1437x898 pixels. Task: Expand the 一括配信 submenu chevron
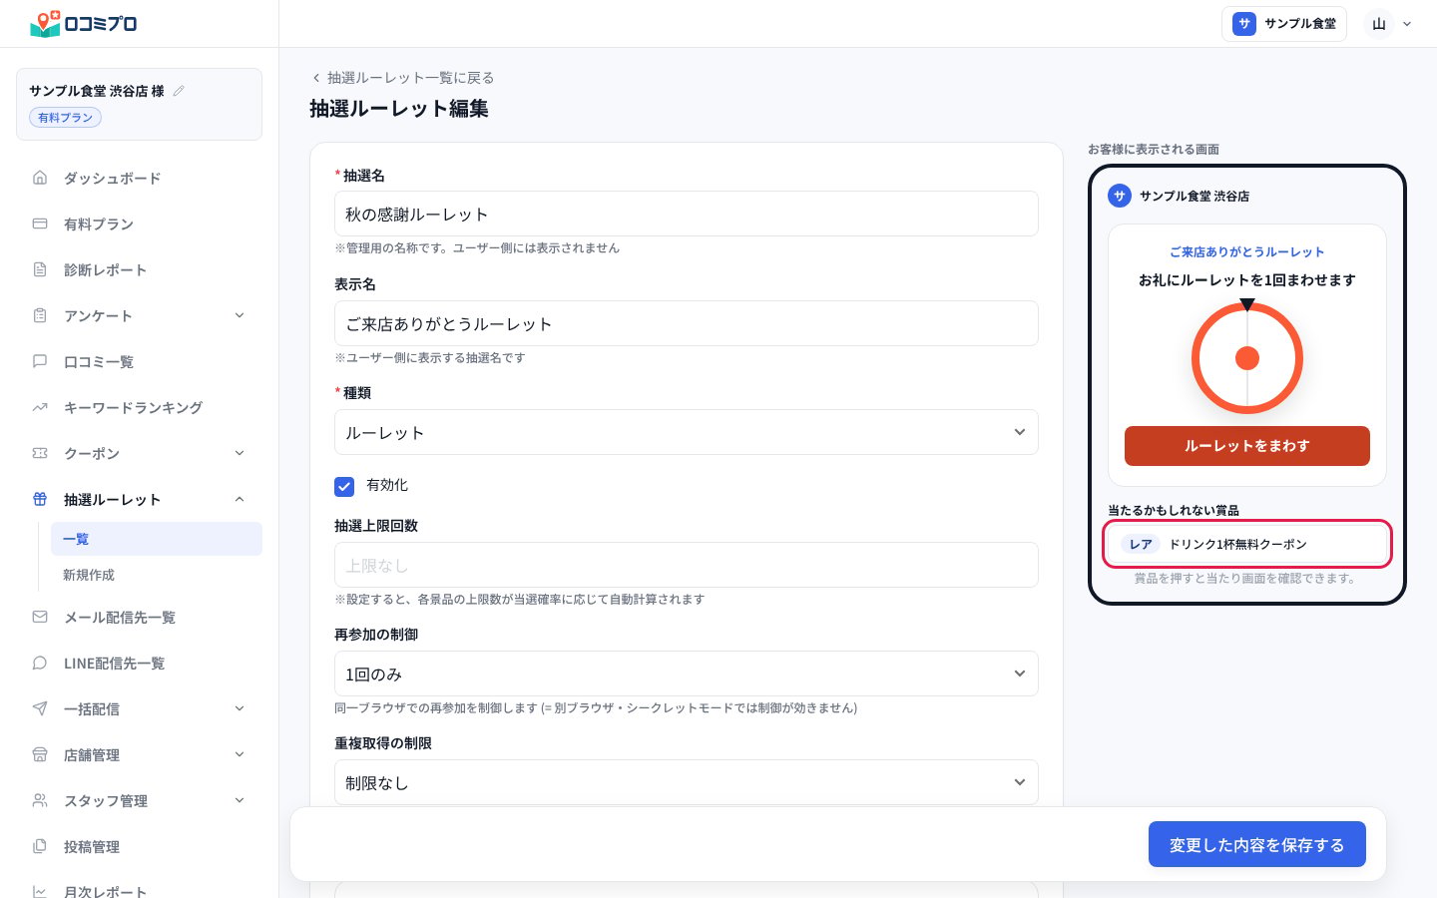[239, 708]
